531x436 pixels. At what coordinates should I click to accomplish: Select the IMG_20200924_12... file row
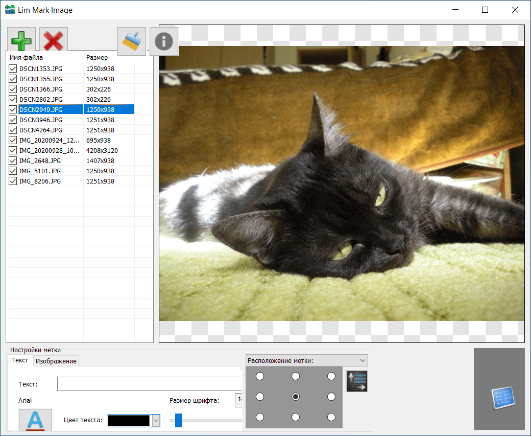click(x=70, y=140)
